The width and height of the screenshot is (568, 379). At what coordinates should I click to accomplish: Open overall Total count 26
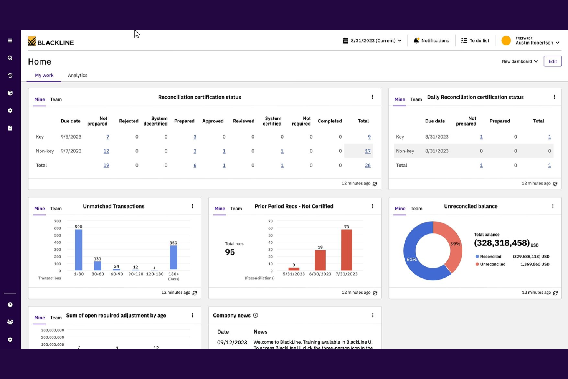click(368, 165)
